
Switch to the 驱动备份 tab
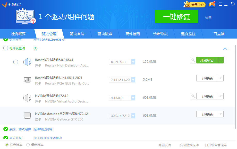pyautogui.click(x=77, y=34)
